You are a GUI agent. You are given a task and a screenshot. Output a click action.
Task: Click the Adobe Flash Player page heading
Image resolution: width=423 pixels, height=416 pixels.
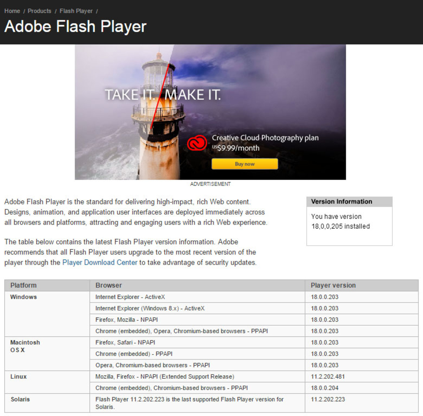75,26
